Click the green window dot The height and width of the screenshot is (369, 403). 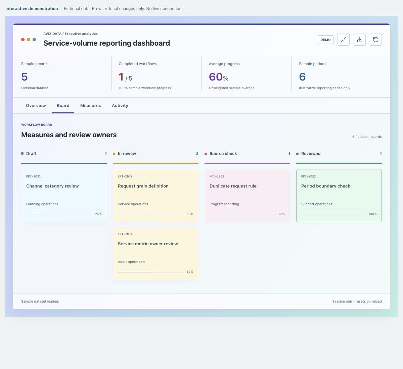click(34, 40)
